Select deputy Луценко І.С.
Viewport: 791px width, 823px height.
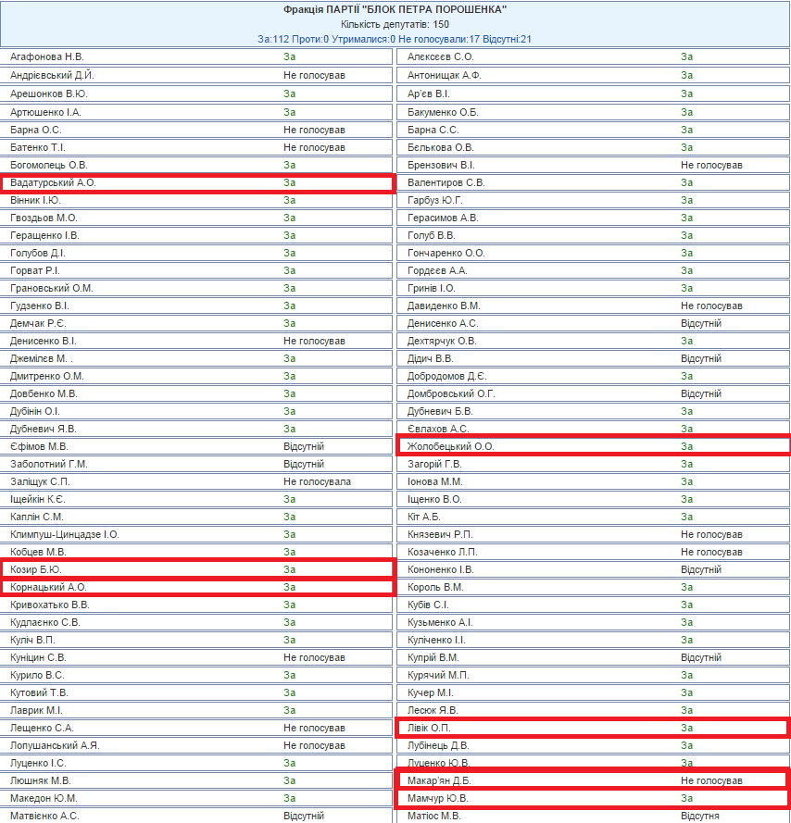(x=38, y=763)
